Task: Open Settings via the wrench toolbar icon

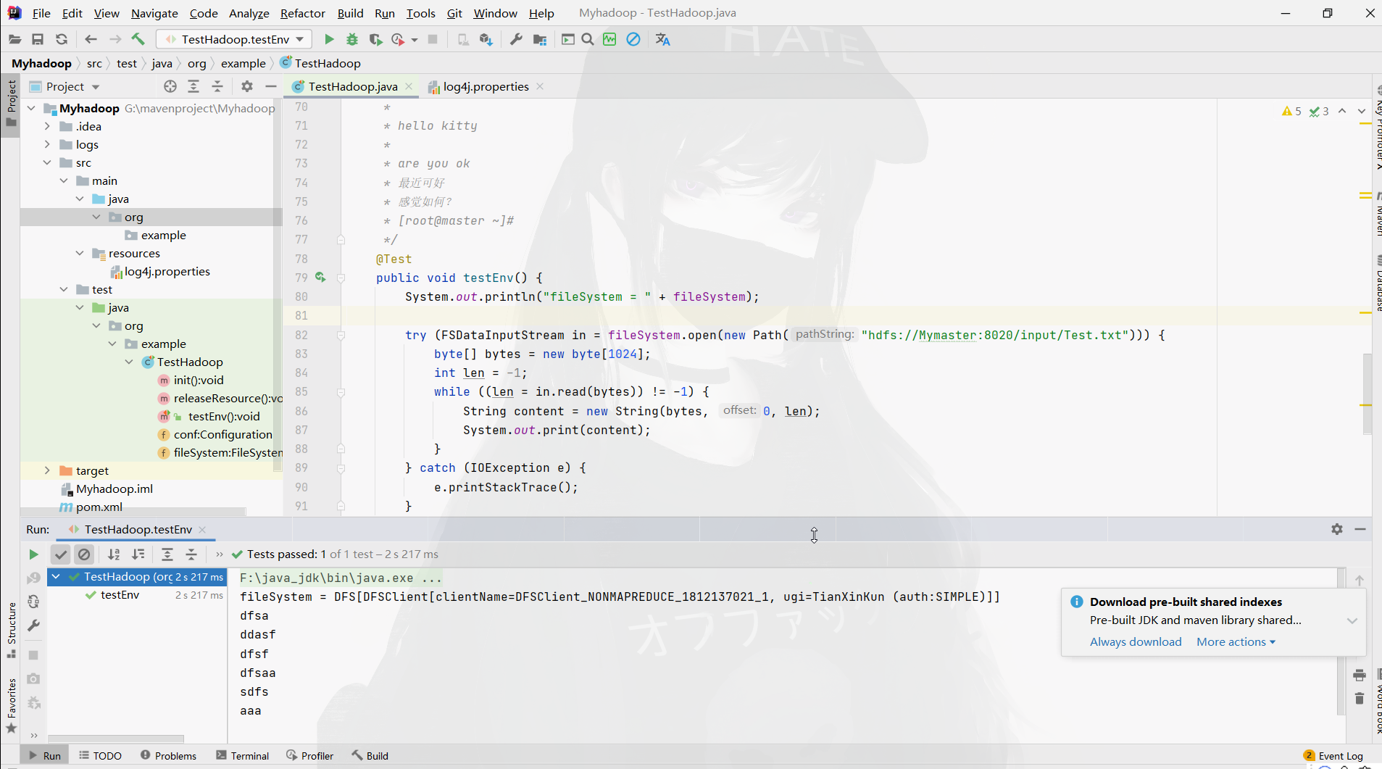Action: point(516,39)
